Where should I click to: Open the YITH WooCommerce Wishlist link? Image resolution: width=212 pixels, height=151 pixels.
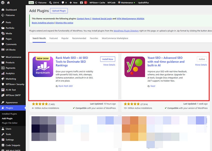point(130,18)
